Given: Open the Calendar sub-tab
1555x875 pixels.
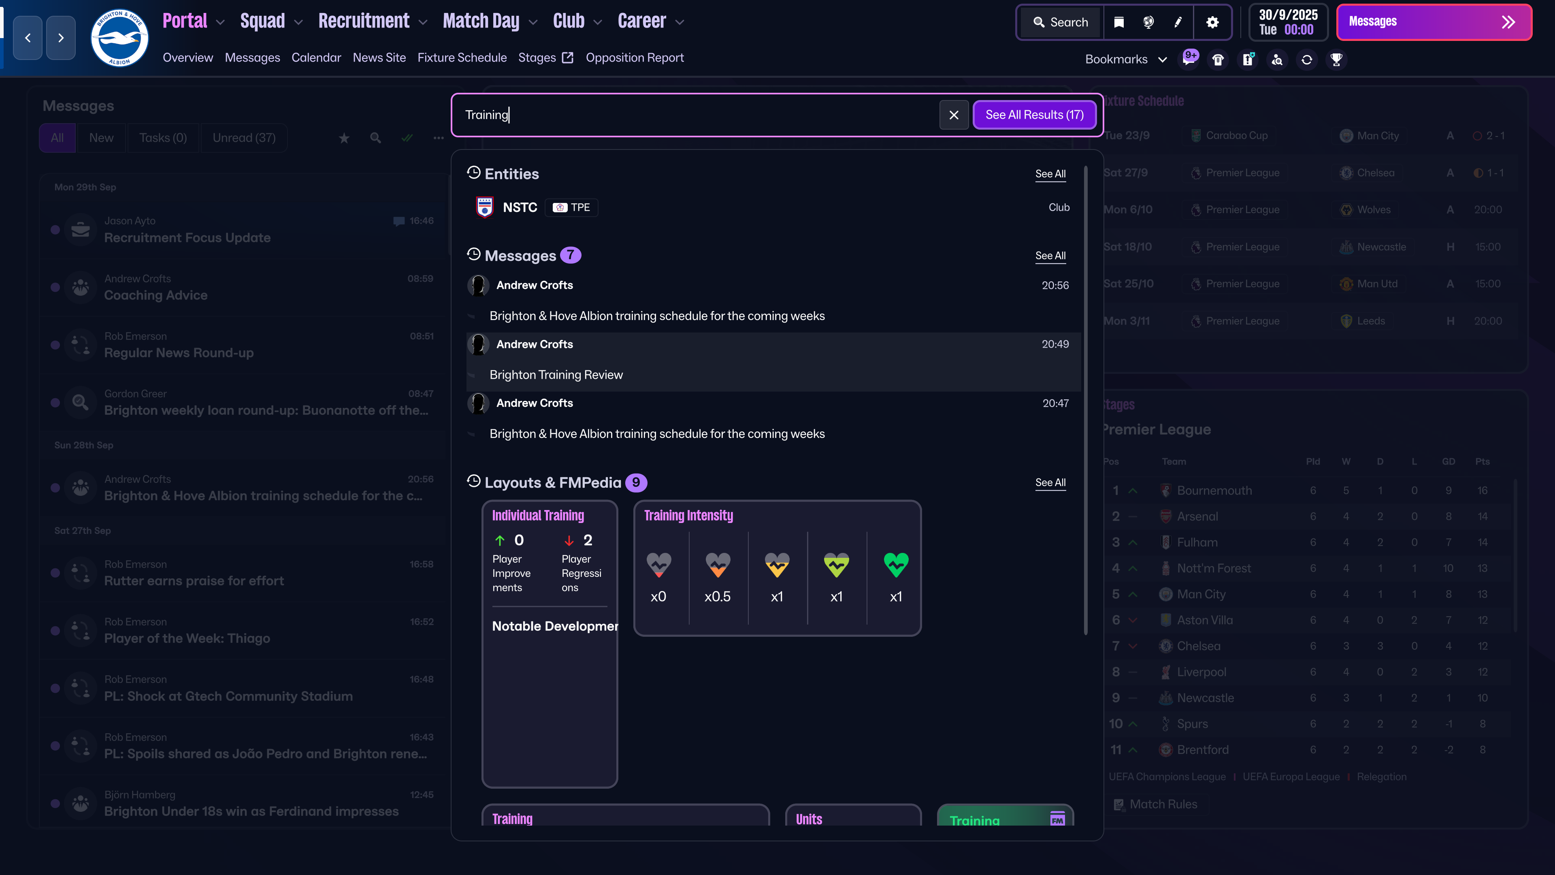Looking at the screenshot, I should (316, 58).
